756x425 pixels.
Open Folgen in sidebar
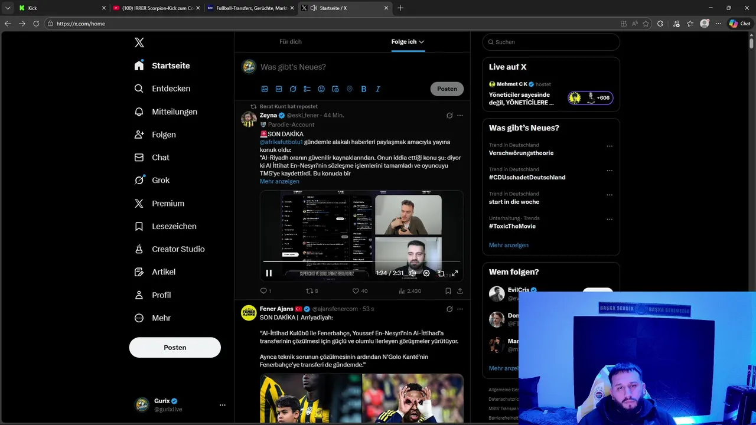[x=155, y=135]
